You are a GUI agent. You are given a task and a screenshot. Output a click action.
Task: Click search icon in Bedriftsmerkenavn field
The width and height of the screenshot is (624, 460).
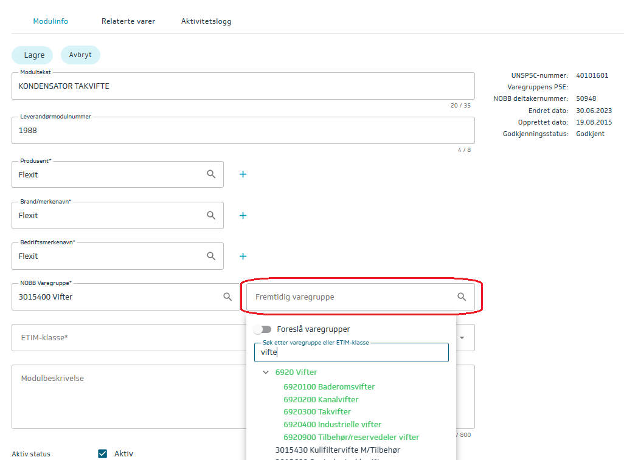(211, 256)
